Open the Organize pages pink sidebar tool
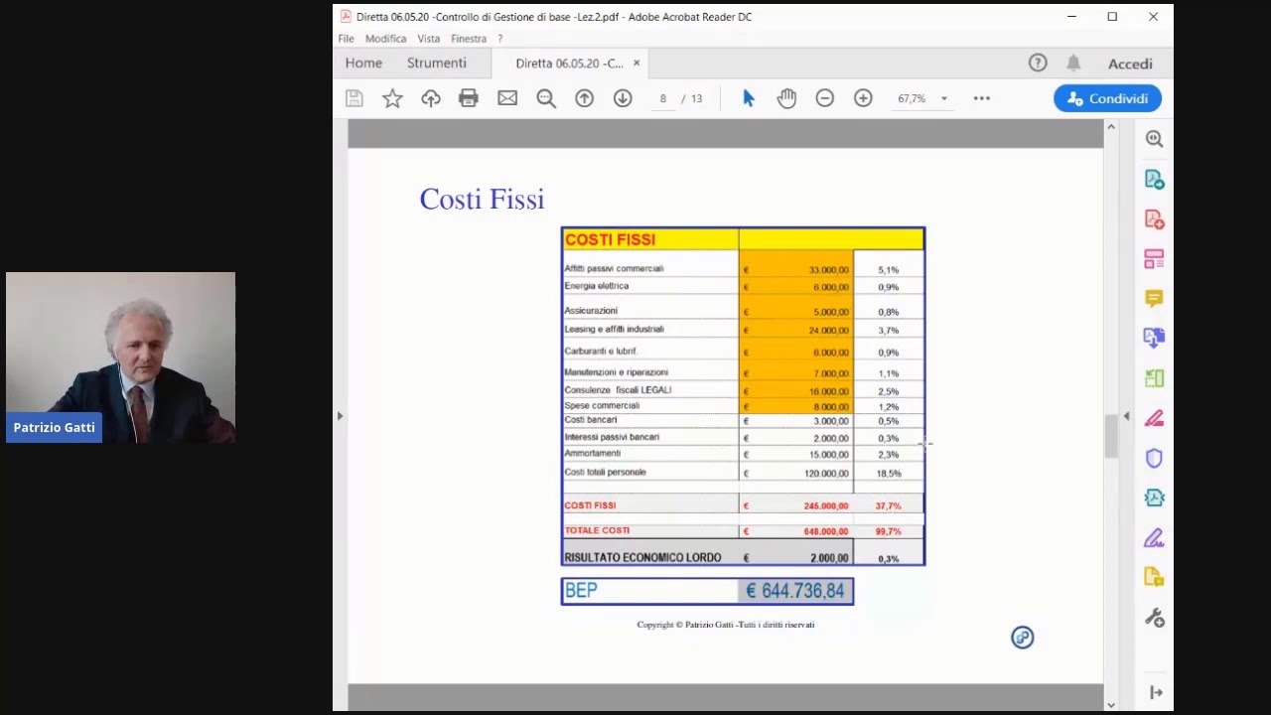 (x=1154, y=259)
